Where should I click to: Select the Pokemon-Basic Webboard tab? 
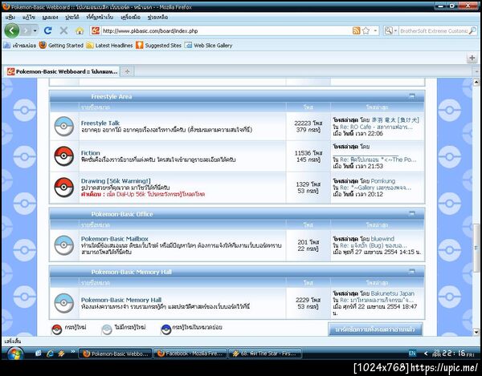point(63,71)
